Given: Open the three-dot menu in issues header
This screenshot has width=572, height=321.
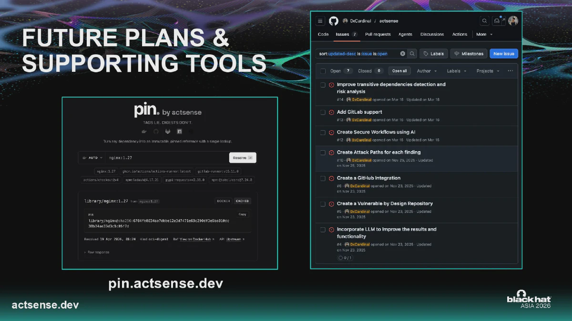Looking at the screenshot, I should pos(511,71).
